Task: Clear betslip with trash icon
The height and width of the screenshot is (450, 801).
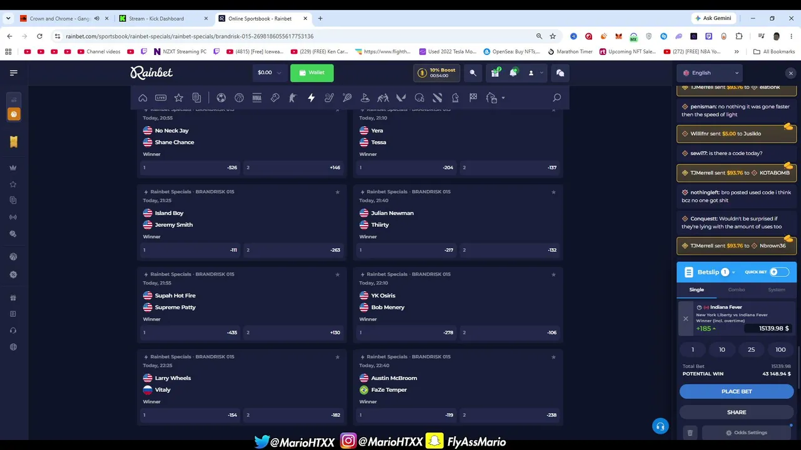Action: 690,432
